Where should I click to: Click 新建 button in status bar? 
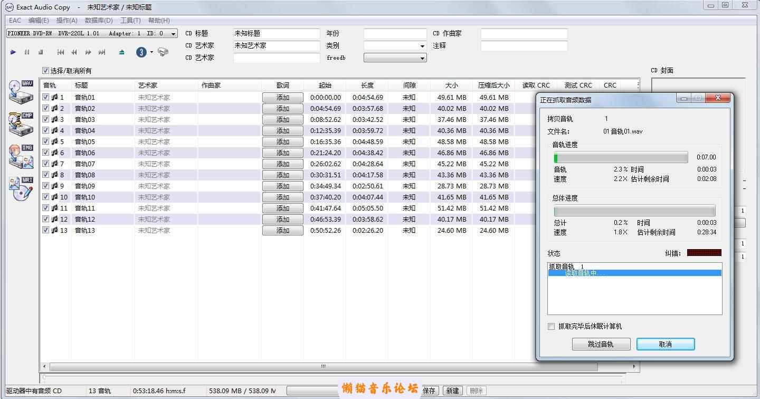(x=452, y=391)
